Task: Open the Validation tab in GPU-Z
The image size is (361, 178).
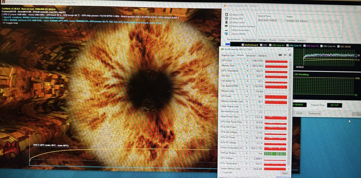Action: pos(262,55)
